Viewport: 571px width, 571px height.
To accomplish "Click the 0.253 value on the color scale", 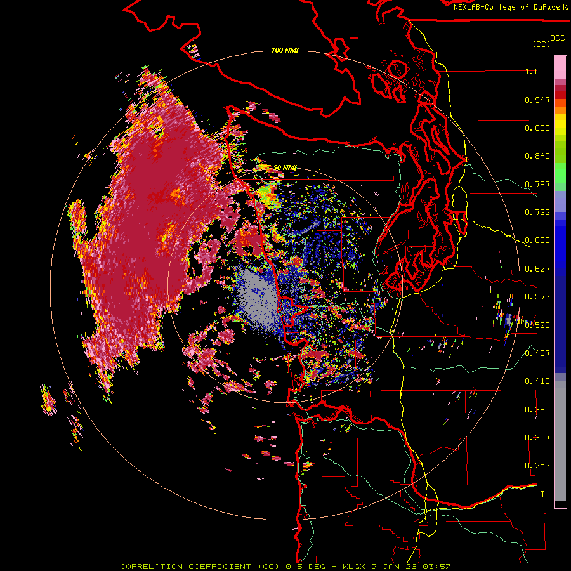I will click(x=537, y=466).
